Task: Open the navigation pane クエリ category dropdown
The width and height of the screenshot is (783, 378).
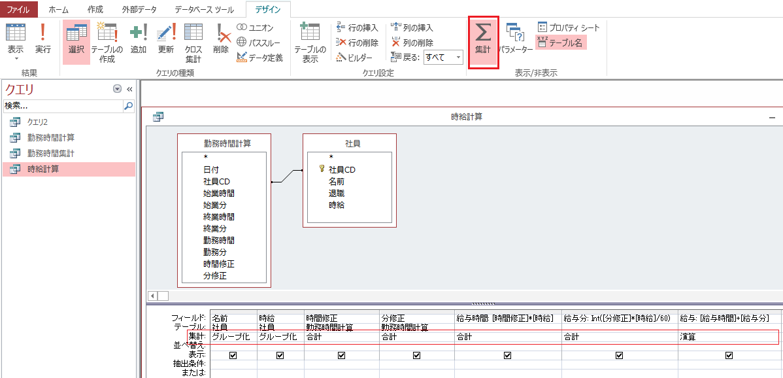Action: (x=117, y=89)
